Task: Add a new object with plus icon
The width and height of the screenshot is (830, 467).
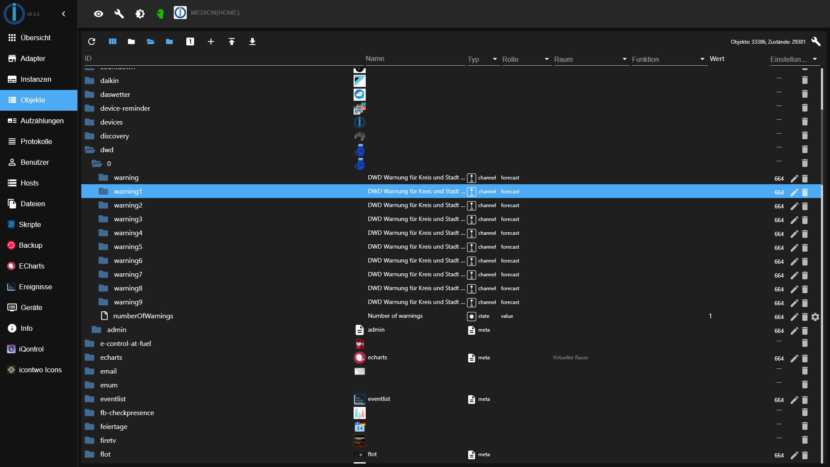Action: tap(211, 42)
